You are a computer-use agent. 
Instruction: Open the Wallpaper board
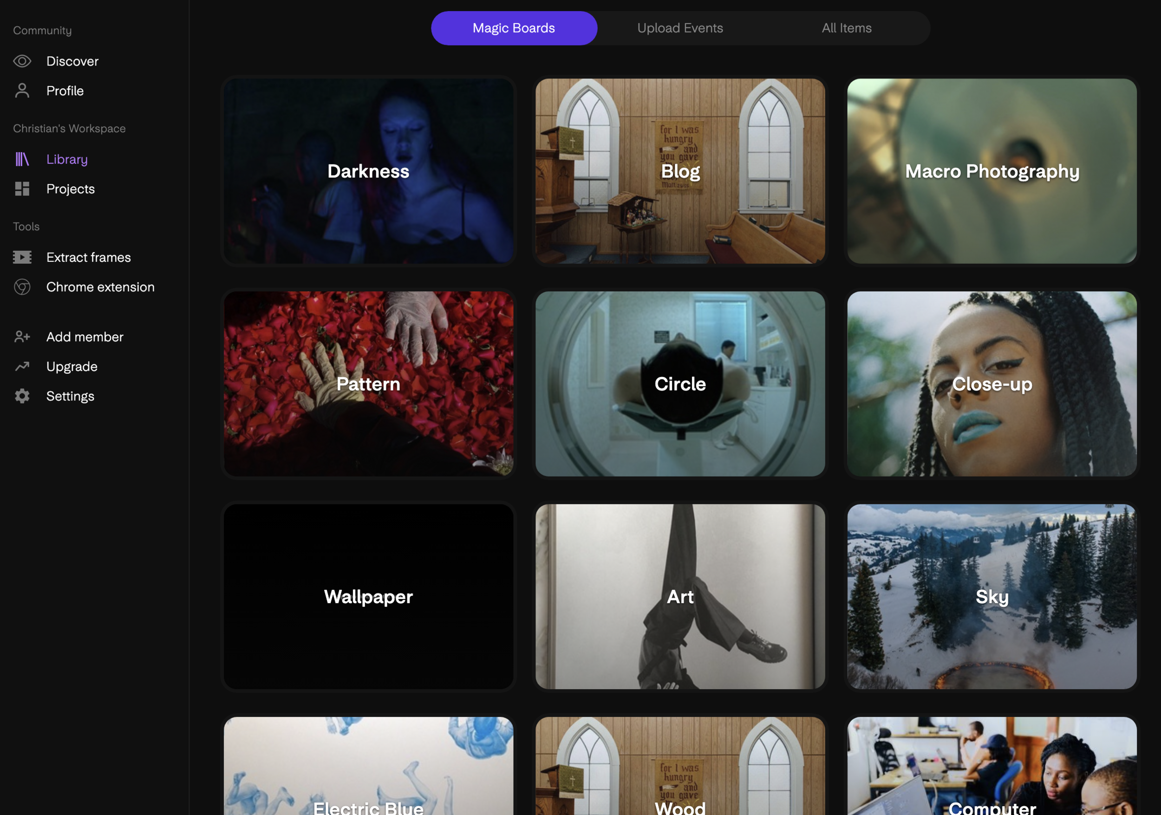click(368, 597)
